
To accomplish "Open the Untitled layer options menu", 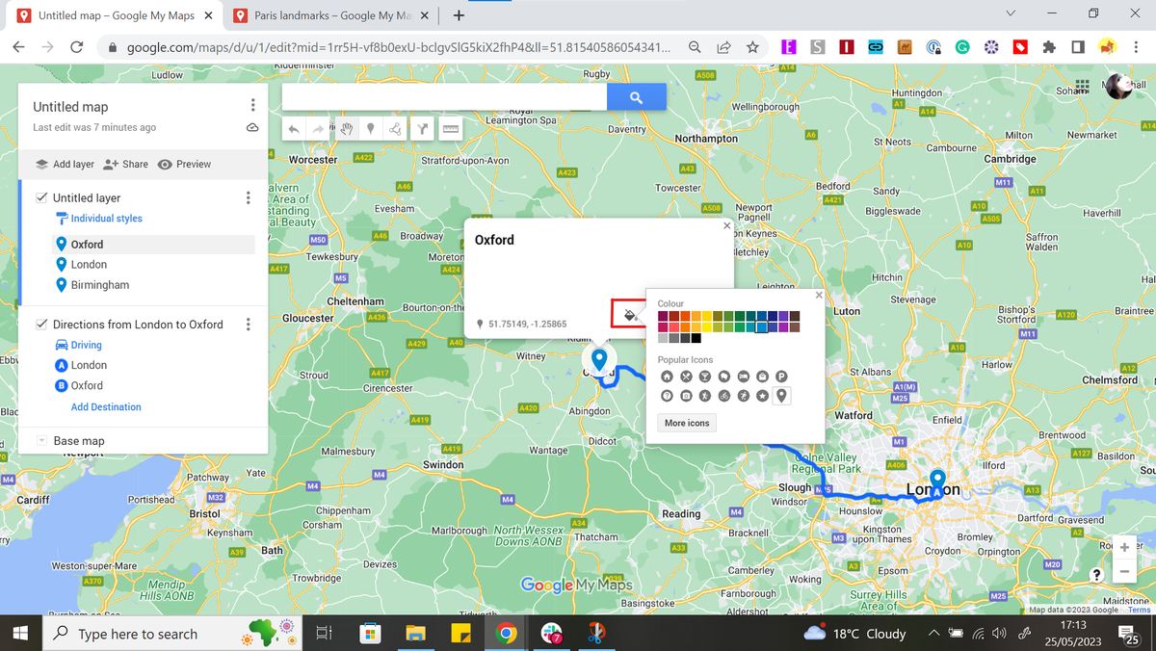I will coord(248,196).
